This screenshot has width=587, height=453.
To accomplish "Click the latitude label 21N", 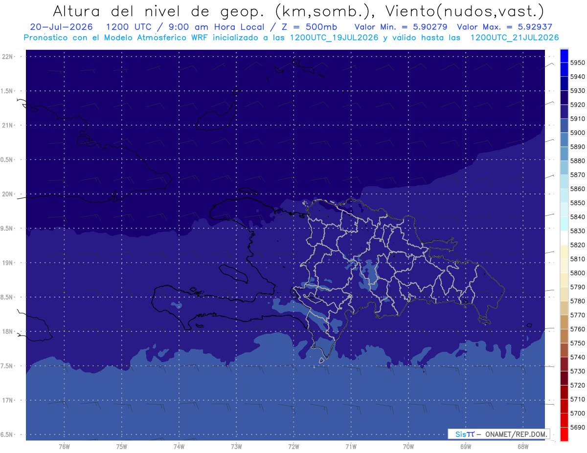I will [x=8, y=125].
